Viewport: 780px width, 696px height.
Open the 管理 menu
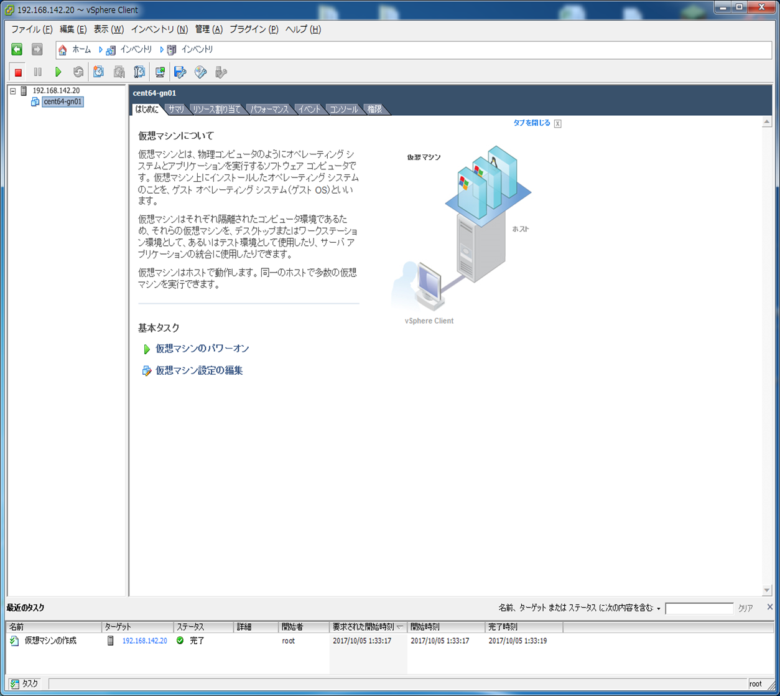(208, 29)
